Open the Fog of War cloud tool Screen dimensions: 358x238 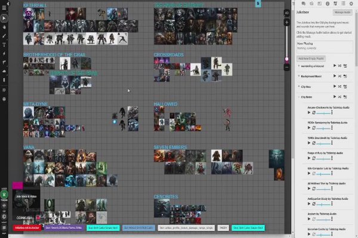coord(4,71)
